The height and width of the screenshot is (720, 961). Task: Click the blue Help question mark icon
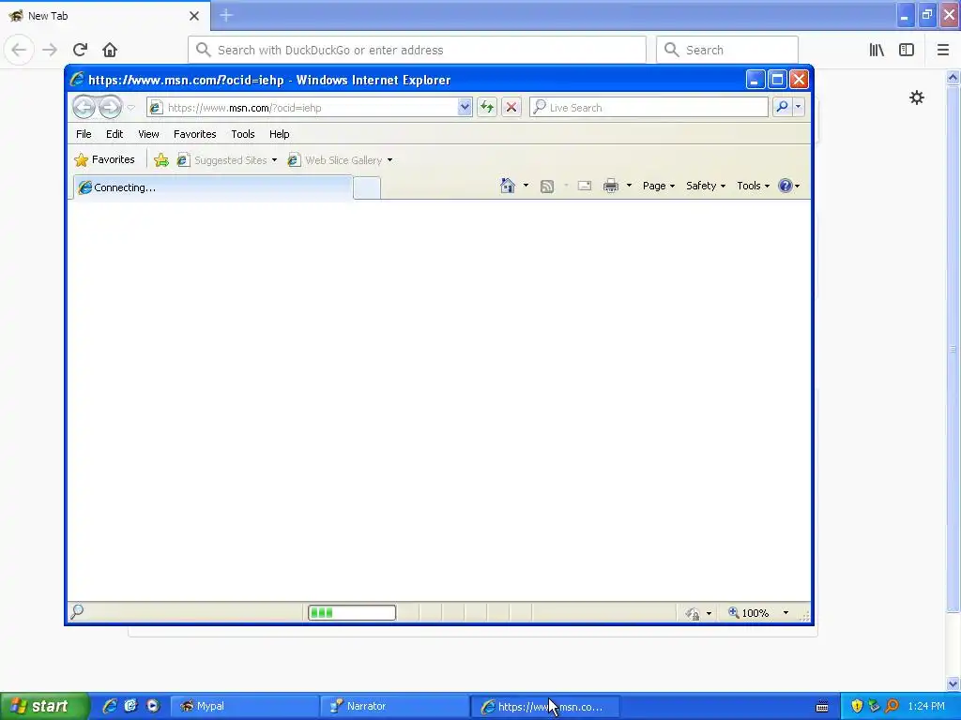pos(786,186)
